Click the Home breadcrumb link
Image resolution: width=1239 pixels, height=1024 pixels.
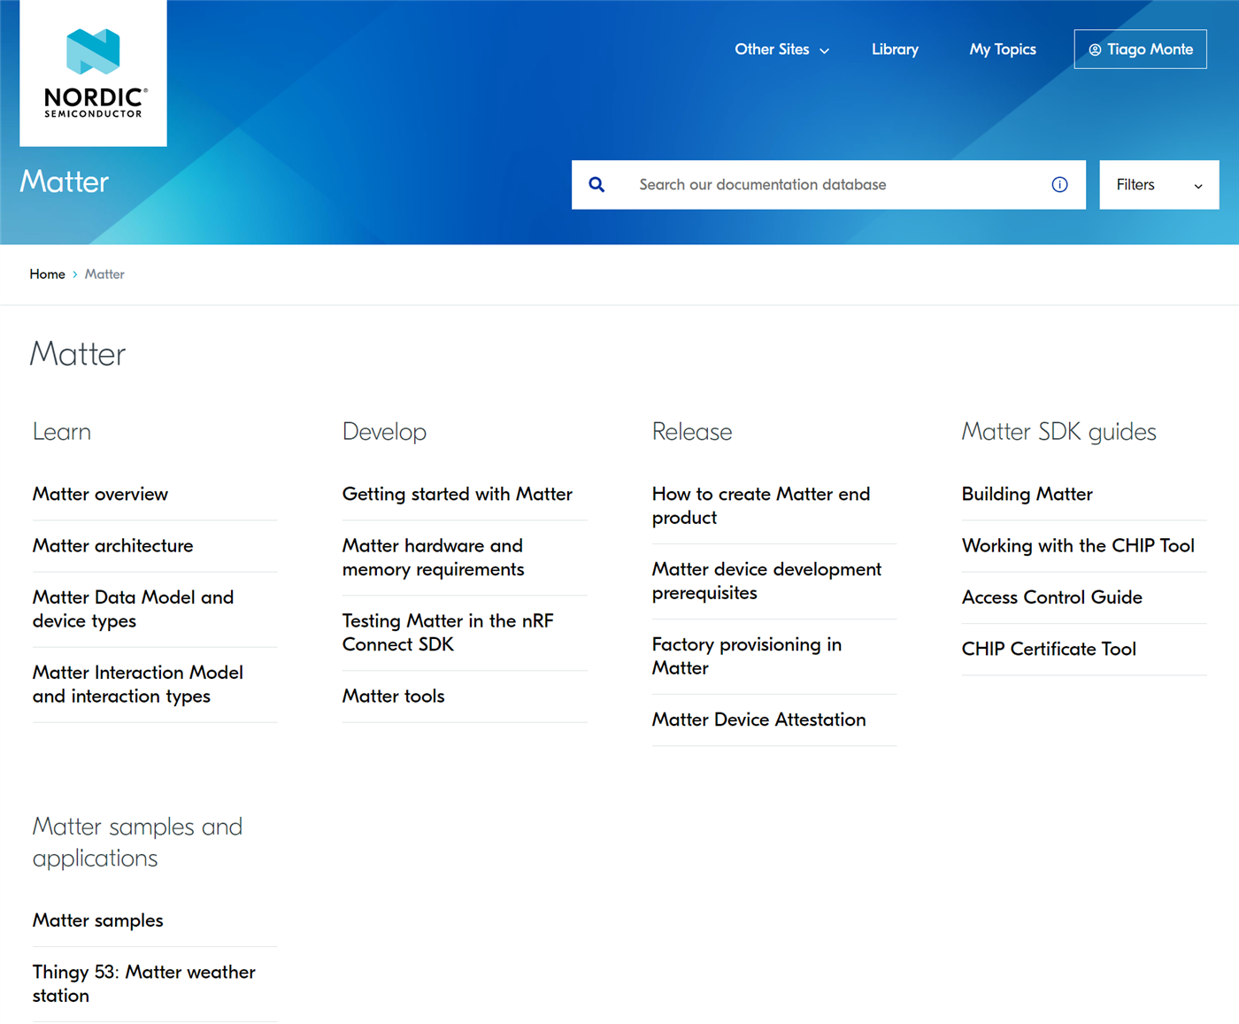pos(47,274)
